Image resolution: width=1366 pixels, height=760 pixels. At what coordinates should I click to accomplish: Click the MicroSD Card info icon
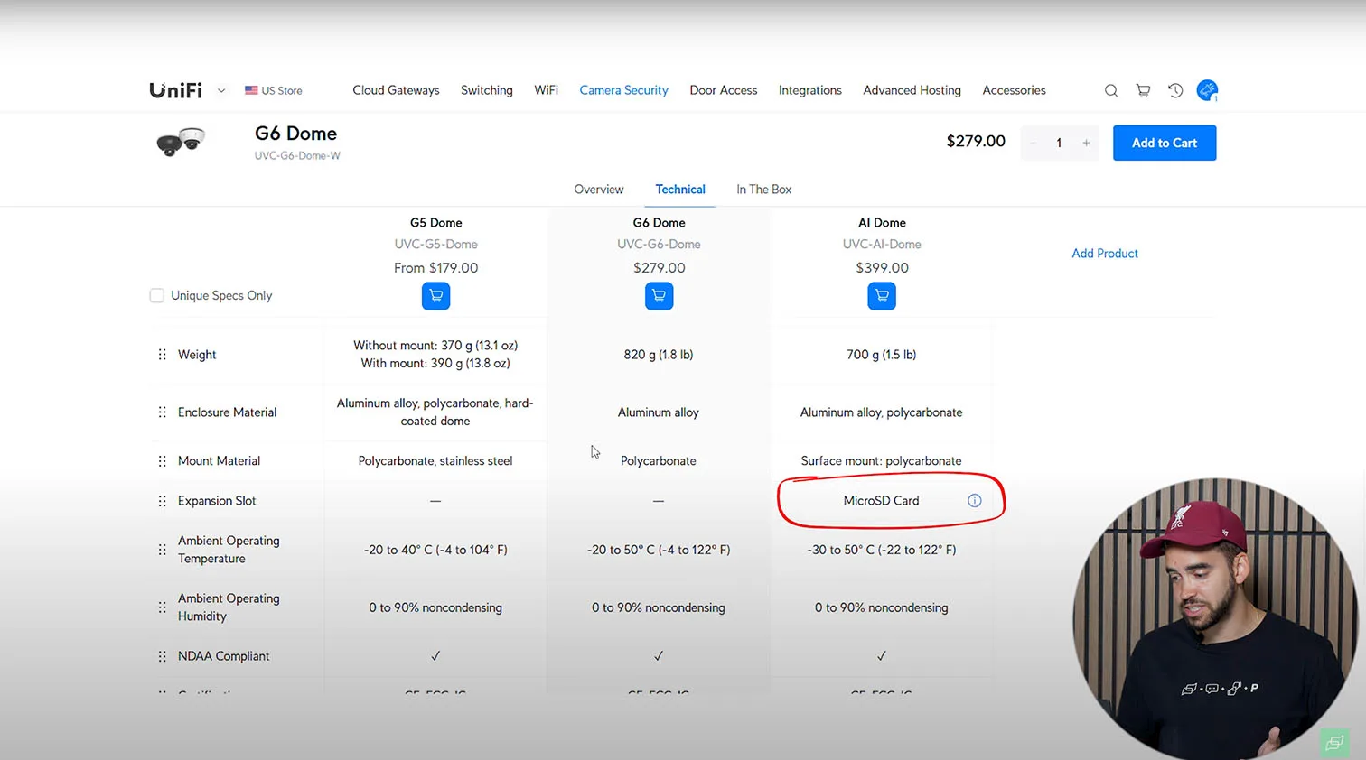[x=975, y=501]
